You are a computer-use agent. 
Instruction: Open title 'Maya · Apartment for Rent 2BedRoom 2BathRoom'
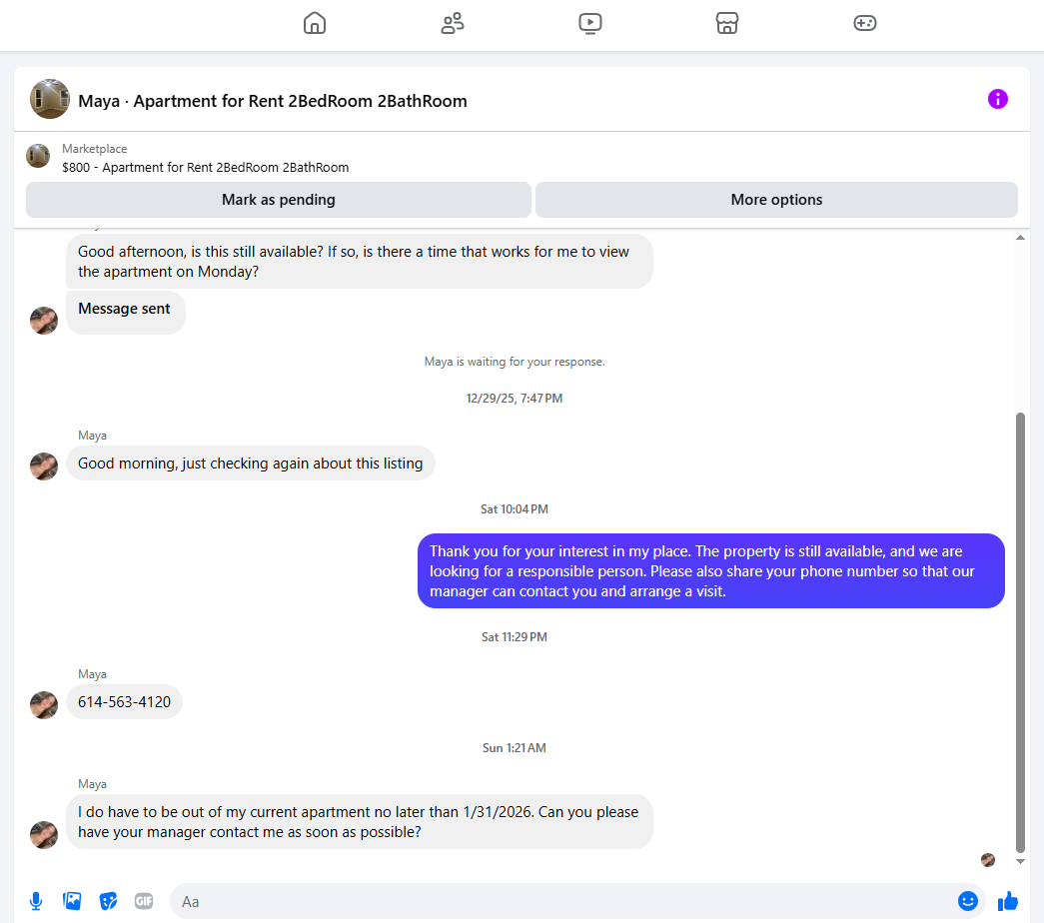tap(273, 101)
